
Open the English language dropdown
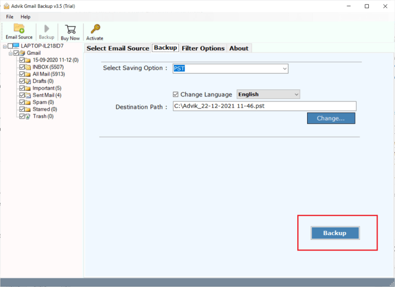tap(296, 94)
